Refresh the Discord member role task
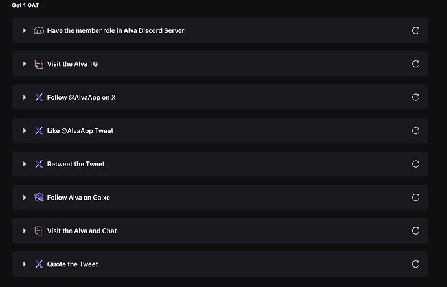 point(415,30)
